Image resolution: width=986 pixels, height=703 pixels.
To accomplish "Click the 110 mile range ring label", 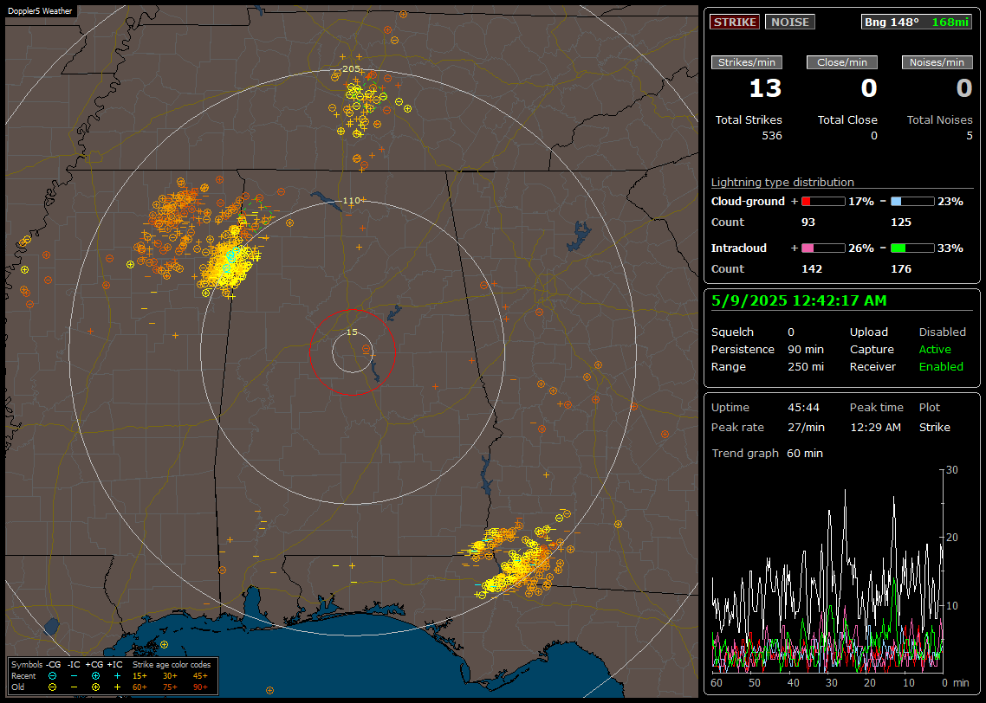I will [x=351, y=201].
